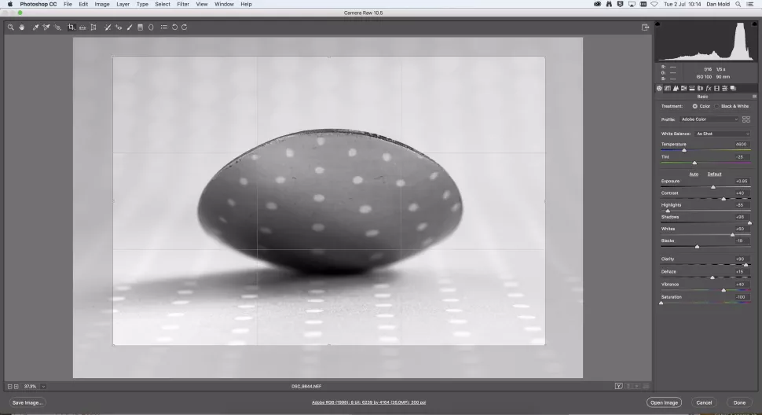Activate the Crop tool
The width and height of the screenshot is (762, 415).
[71, 28]
